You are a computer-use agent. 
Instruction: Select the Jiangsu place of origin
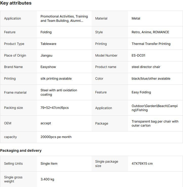46,56
